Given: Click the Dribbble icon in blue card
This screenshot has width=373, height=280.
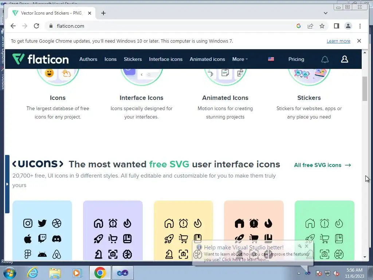Looking at the screenshot, I should coord(56,223).
